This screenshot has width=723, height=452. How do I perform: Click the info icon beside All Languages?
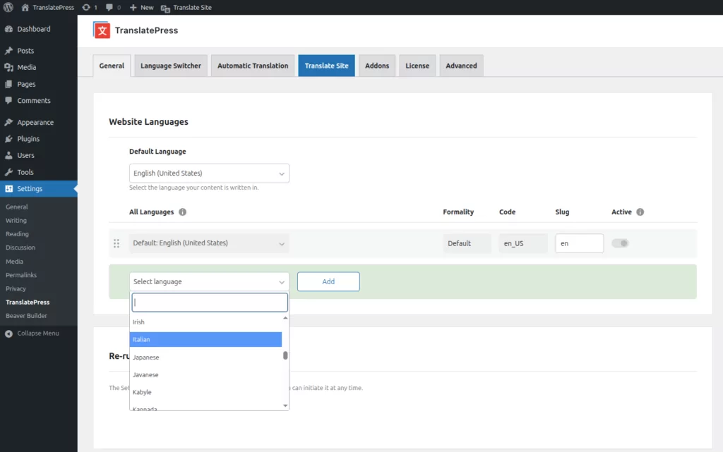pos(183,212)
